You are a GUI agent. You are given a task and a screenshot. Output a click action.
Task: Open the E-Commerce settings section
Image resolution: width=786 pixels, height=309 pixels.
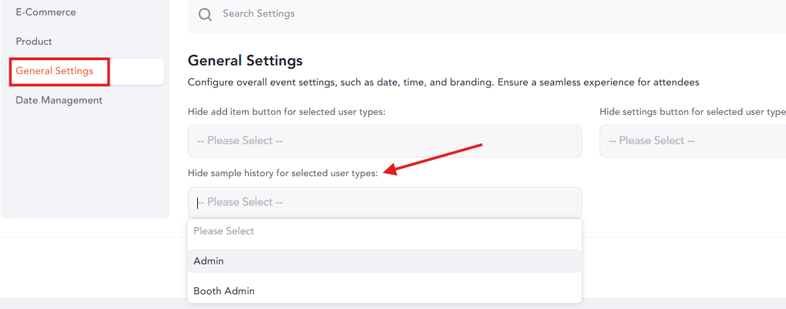pos(45,12)
